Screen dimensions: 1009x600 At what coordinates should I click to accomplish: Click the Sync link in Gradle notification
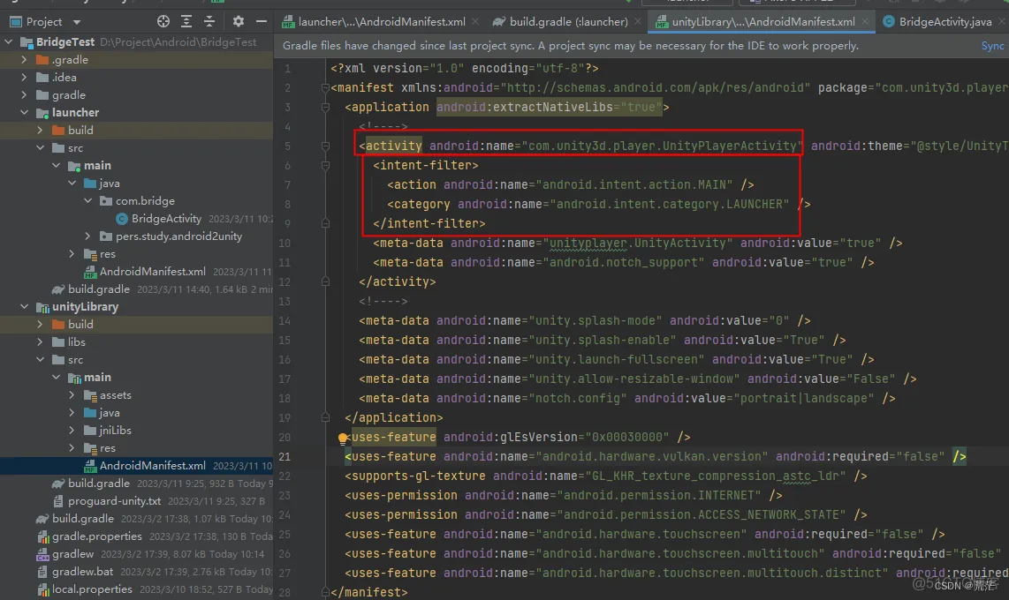click(x=992, y=46)
